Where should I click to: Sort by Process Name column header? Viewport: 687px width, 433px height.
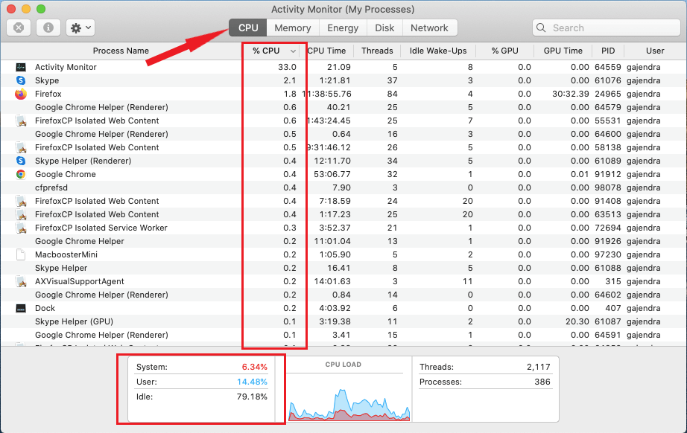(121, 51)
